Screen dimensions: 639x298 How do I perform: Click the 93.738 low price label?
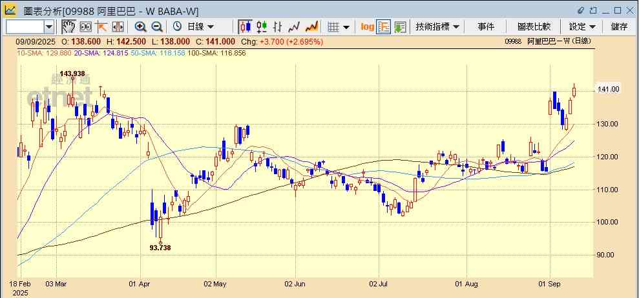pyautogui.click(x=160, y=248)
